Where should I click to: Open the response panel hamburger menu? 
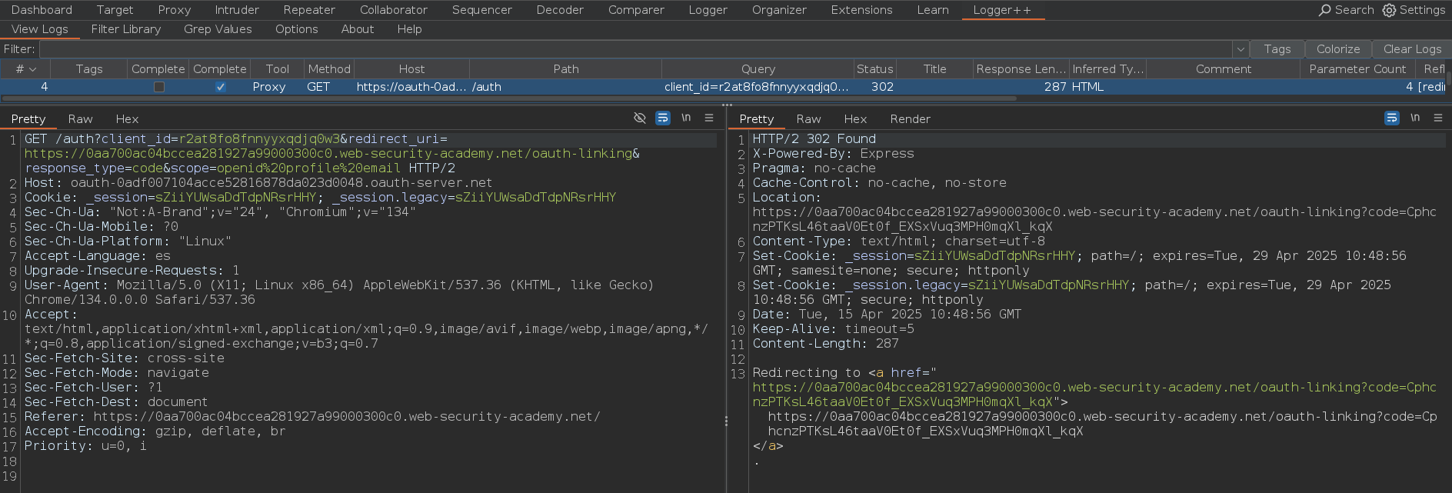click(1438, 118)
